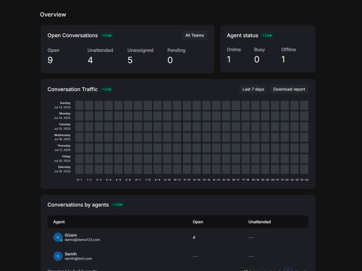Click Gizem's avatar icon

point(58,237)
